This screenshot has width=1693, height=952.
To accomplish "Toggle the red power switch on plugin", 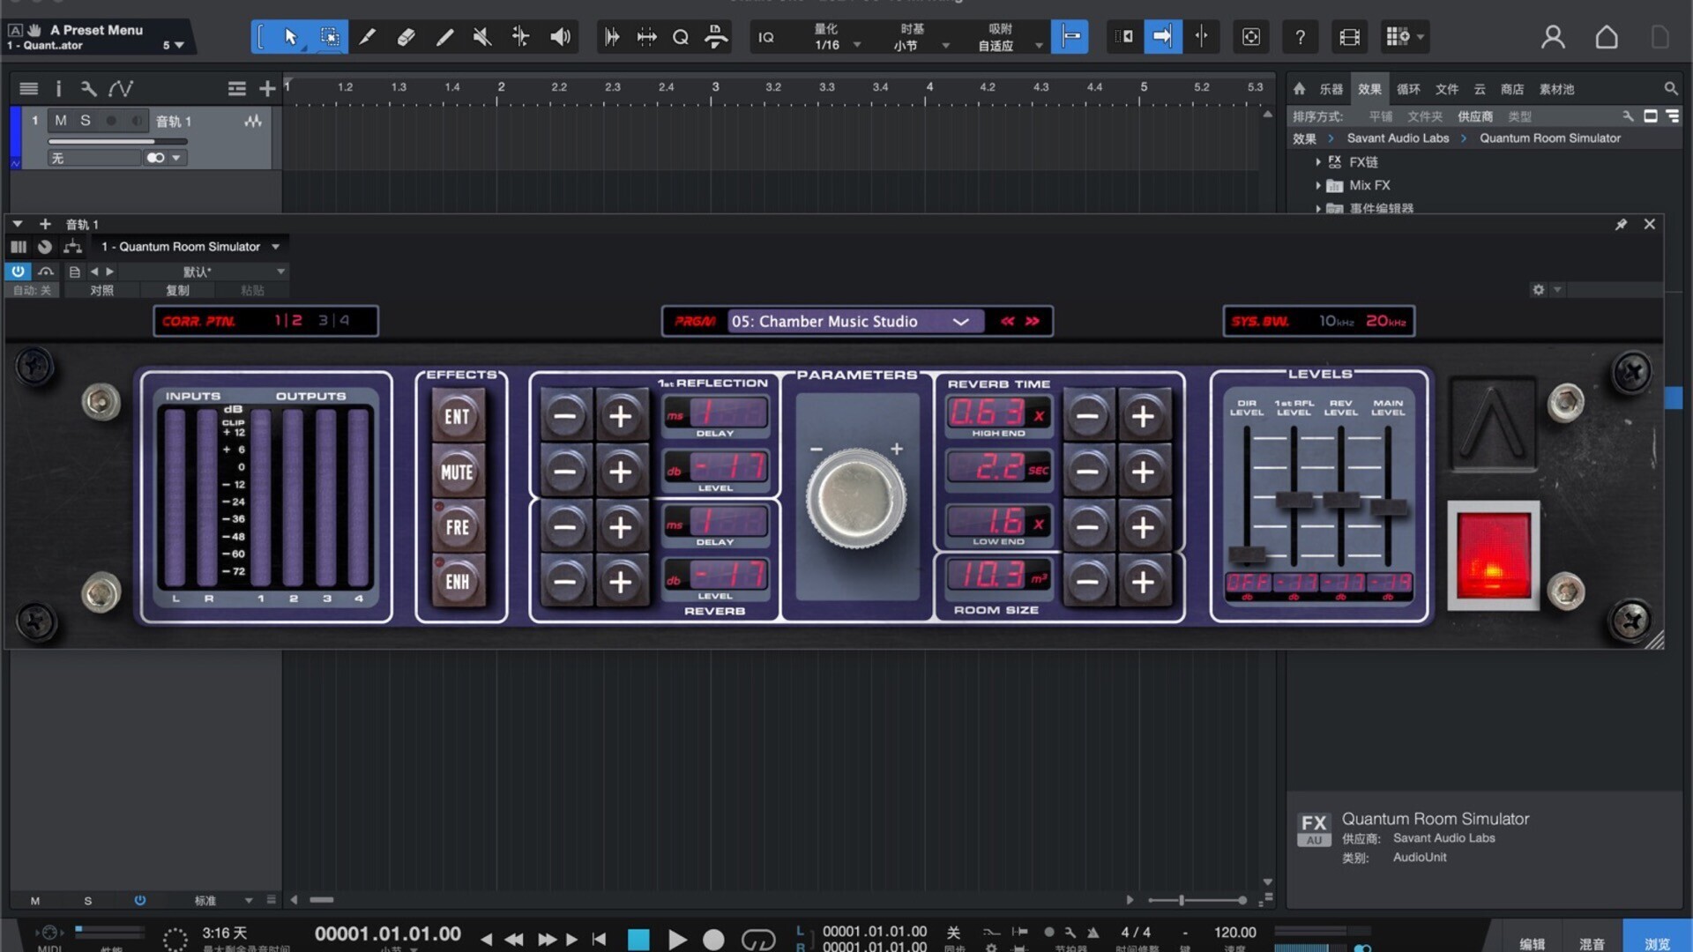I will [1493, 555].
